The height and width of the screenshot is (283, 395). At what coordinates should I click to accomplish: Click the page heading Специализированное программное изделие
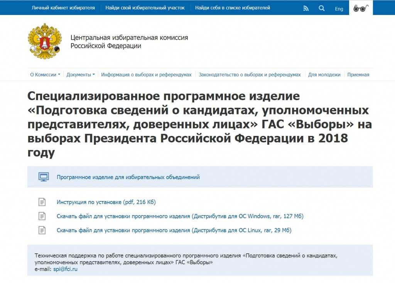(199, 124)
